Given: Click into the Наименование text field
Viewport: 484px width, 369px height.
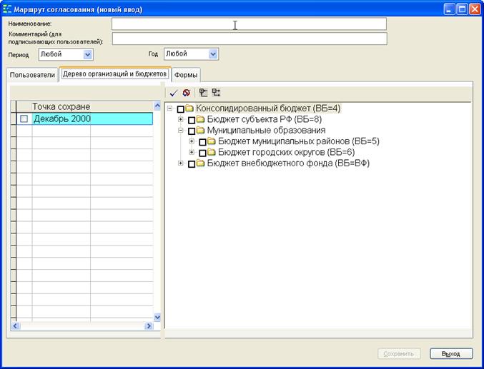Looking at the screenshot, I should 249,24.
